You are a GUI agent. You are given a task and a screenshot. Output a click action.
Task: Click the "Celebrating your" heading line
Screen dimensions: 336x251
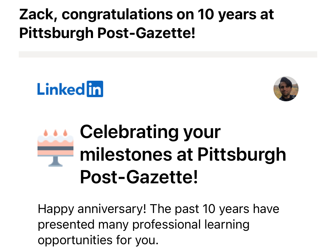(x=150, y=132)
